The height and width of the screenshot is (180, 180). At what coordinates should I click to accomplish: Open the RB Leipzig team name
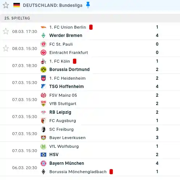60,112
